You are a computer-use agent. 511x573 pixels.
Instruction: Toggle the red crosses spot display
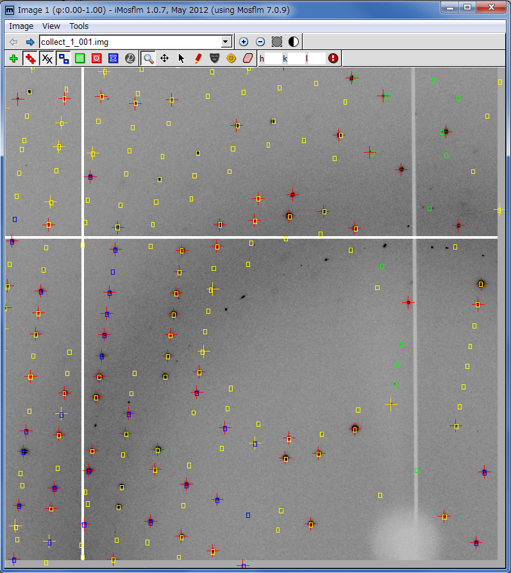coord(30,58)
